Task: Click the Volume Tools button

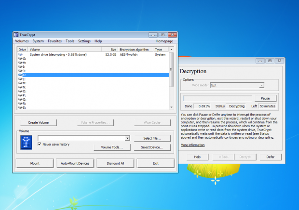Action: point(112,147)
